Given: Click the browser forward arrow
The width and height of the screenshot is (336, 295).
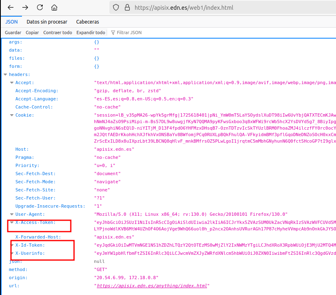Looking at the screenshot, I should pyautogui.click(x=25, y=8).
